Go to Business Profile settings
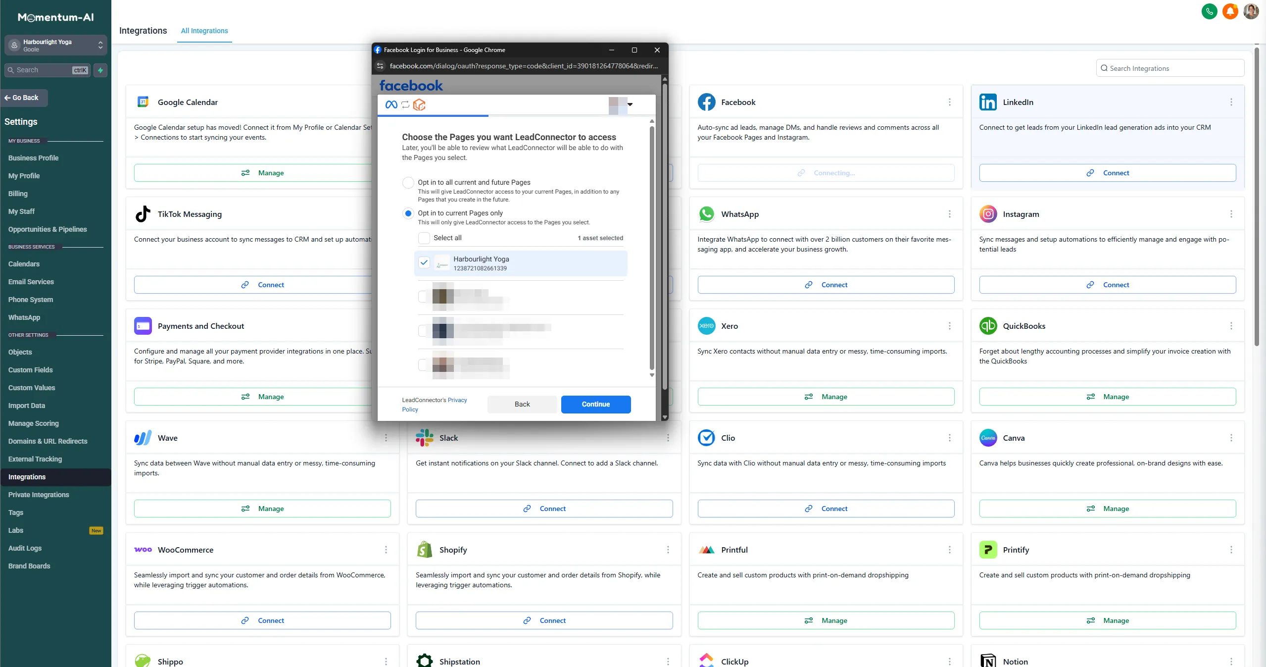The height and width of the screenshot is (667, 1266). click(x=33, y=158)
